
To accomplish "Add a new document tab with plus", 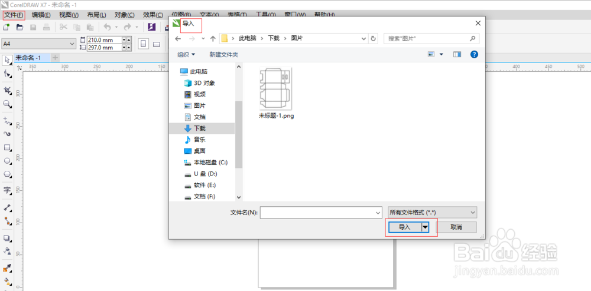I will 56,58.
